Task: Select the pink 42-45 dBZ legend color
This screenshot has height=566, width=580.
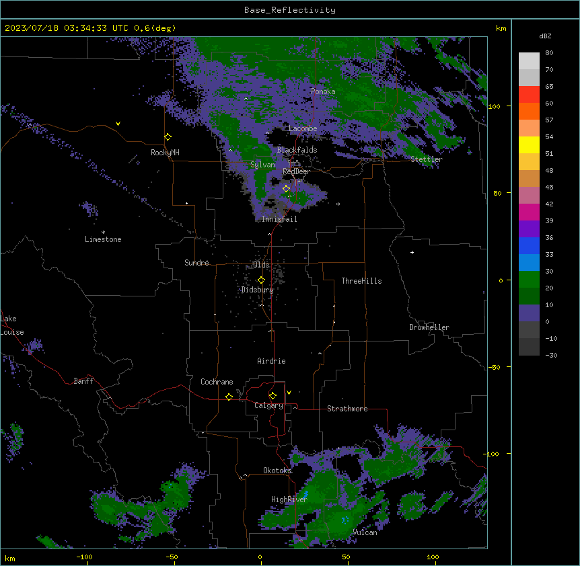Action: [x=529, y=196]
